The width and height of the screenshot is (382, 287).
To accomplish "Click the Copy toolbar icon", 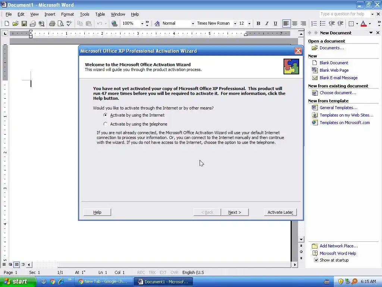I will [x=80, y=24].
